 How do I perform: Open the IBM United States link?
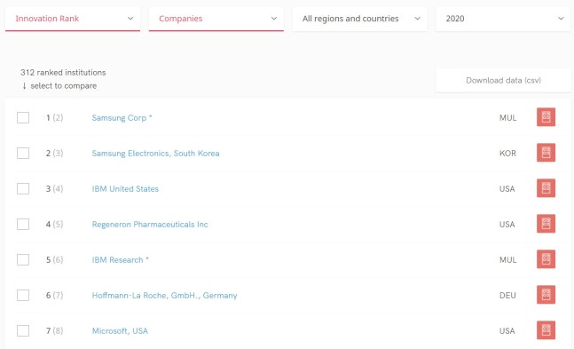[125, 189]
